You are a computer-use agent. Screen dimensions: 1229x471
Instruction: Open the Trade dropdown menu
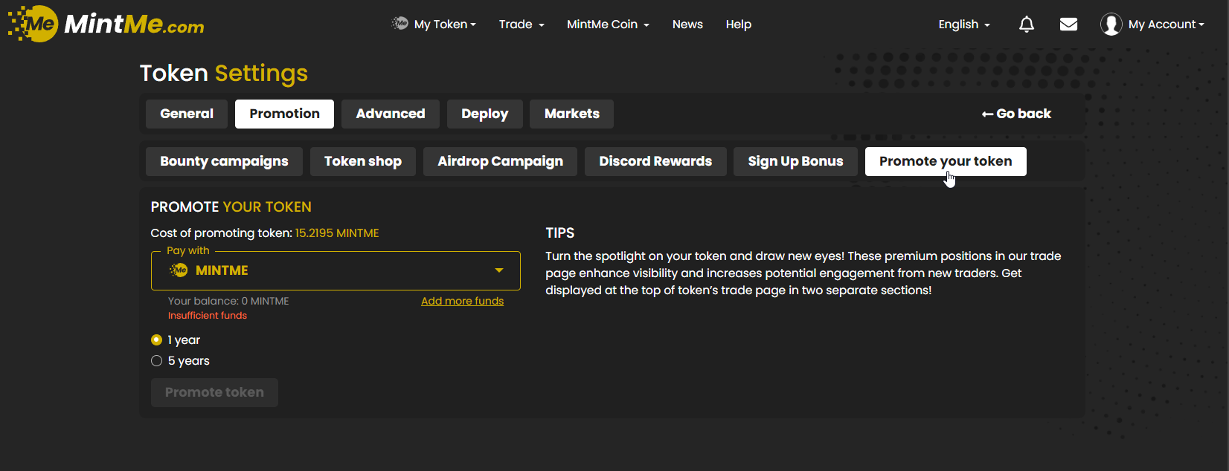click(x=521, y=25)
